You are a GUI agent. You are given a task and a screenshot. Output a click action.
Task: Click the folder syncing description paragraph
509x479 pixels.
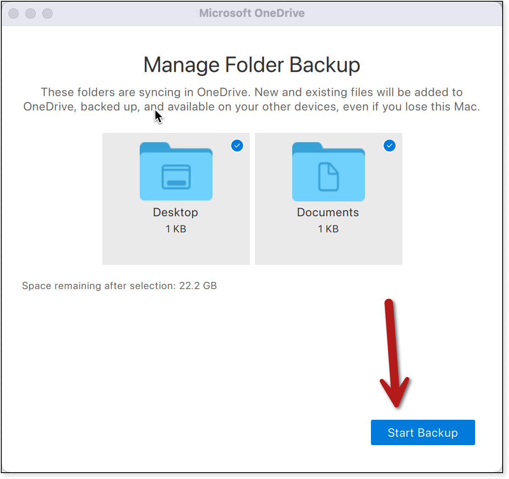(x=252, y=99)
